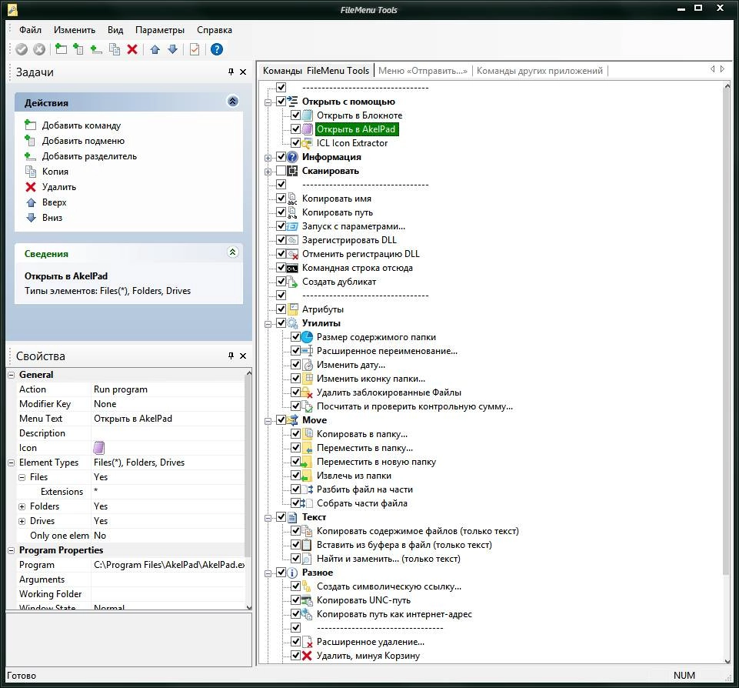Click the checklist toolbar icon

[x=195, y=49]
